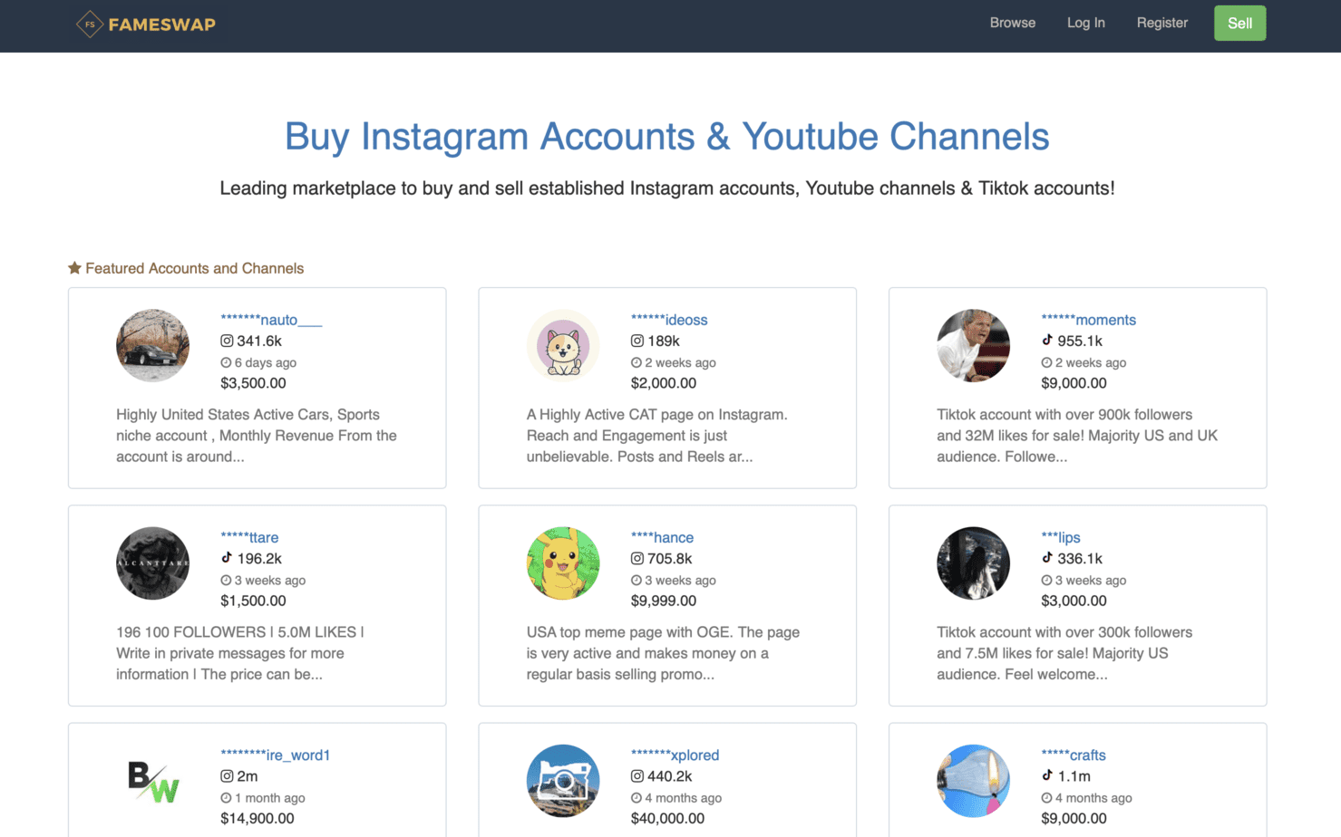The width and height of the screenshot is (1341, 837).
Task: Click the $1,500.00 price
Action: 253,601
